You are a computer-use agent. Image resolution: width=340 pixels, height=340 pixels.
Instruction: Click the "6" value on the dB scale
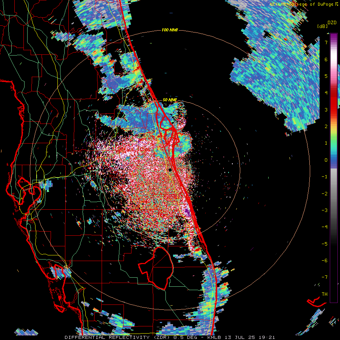pyautogui.click(x=326, y=59)
